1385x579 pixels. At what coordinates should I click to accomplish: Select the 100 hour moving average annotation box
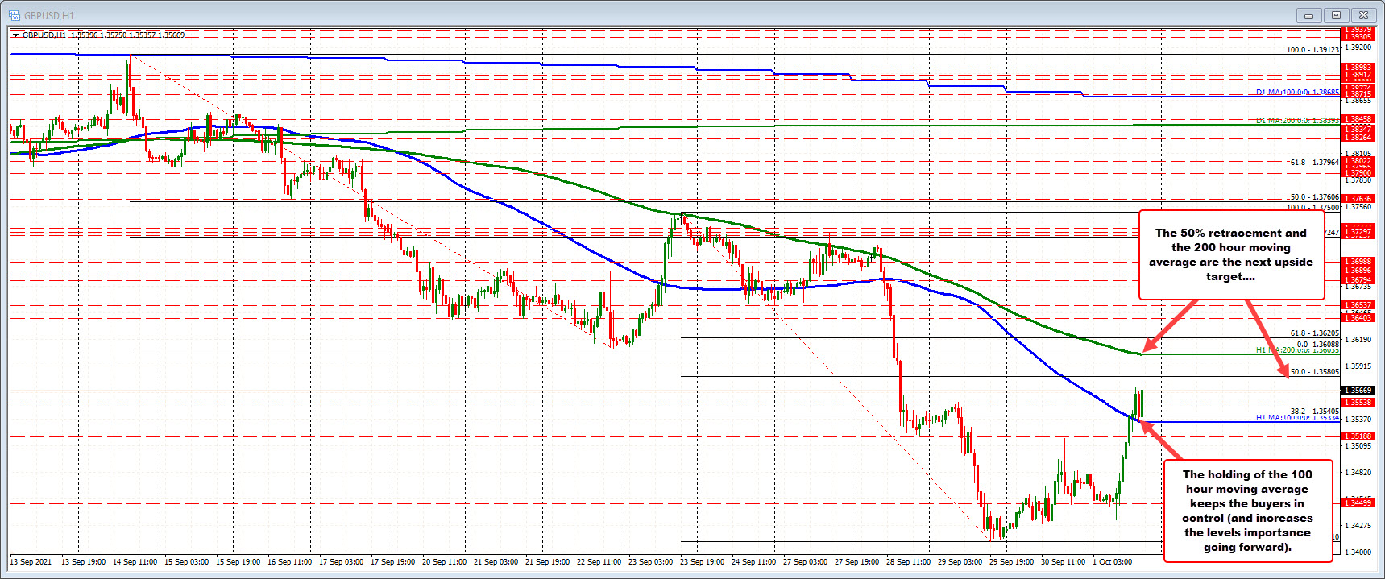pos(1247,511)
